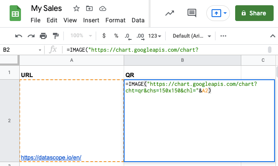Move document to folder icon

(89, 8)
